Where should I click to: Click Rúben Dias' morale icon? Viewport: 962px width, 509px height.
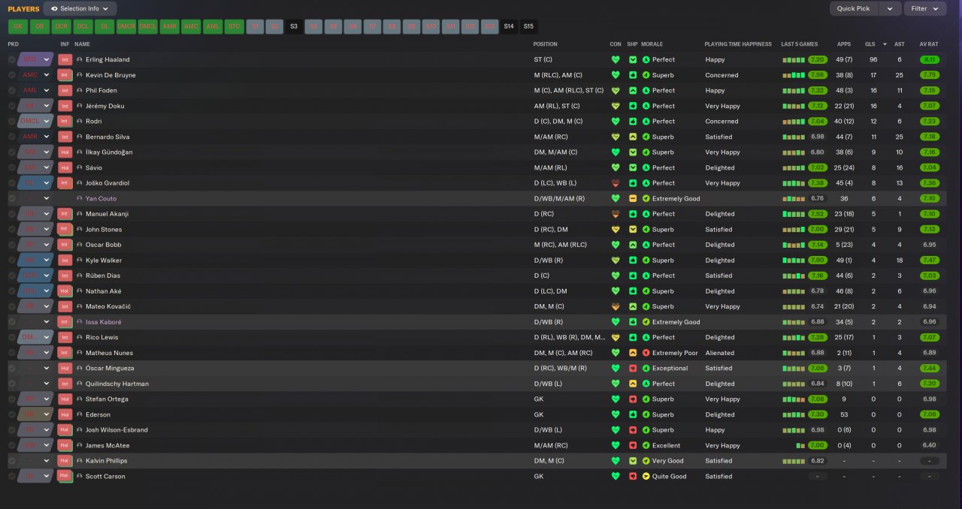tap(646, 276)
